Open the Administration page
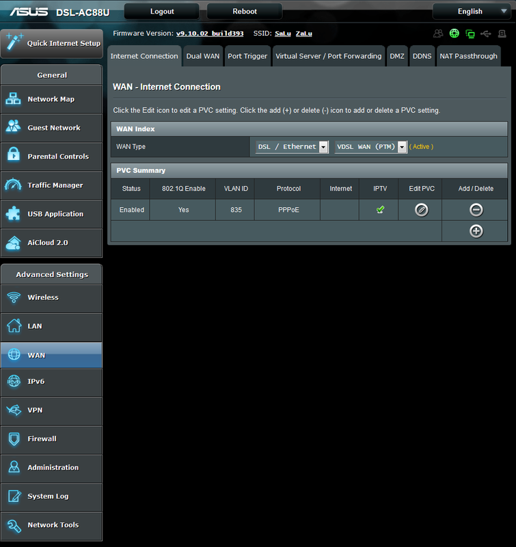This screenshot has height=547, width=516. coord(51,468)
